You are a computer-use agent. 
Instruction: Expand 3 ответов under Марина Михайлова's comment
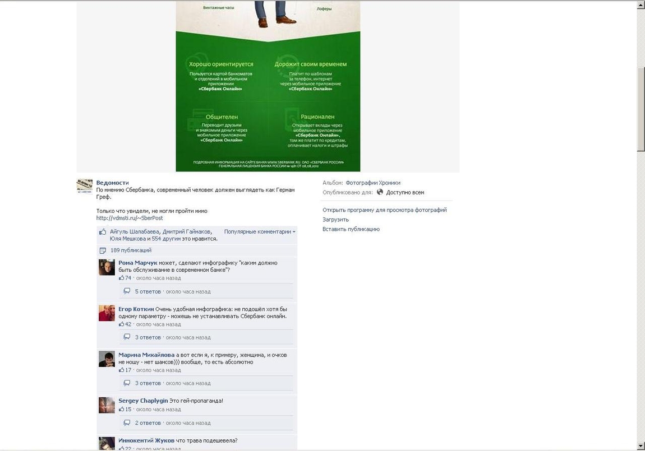[x=148, y=383]
